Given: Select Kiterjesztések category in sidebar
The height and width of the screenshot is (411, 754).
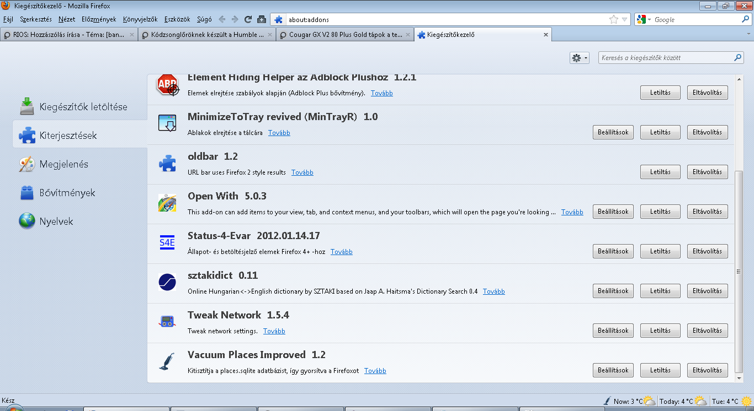Looking at the screenshot, I should click(x=80, y=135).
